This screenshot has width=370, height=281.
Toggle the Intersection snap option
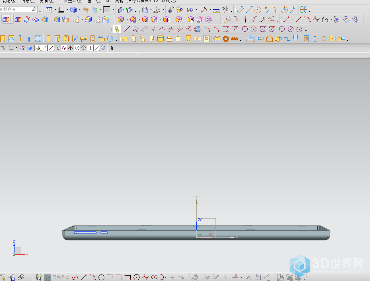(70, 48)
